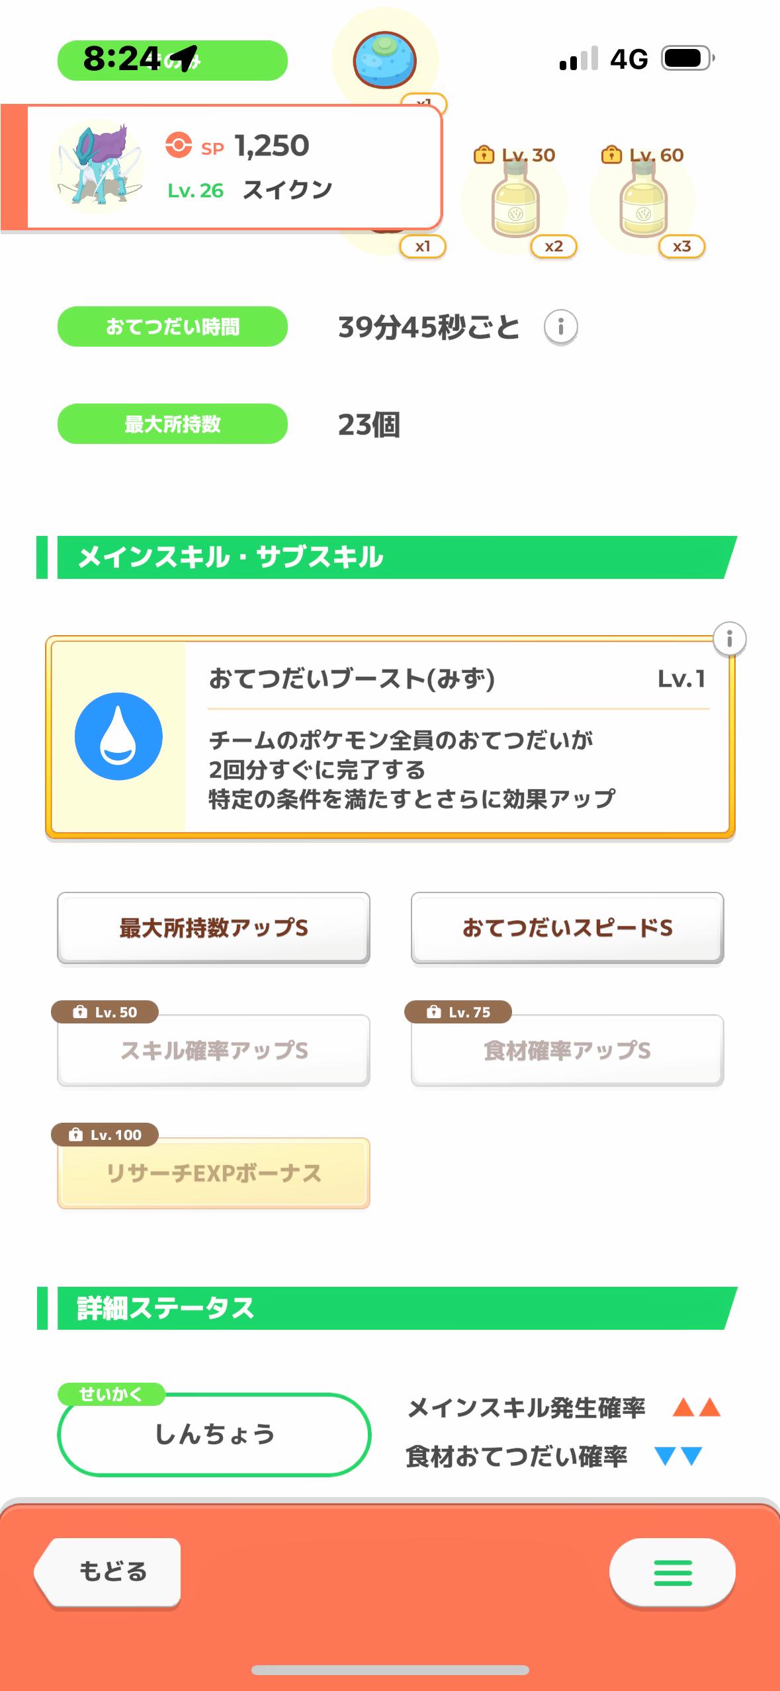Screen dimensions: 780x1691
Task: Open the hamburger menu button
Action: coord(672,1573)
